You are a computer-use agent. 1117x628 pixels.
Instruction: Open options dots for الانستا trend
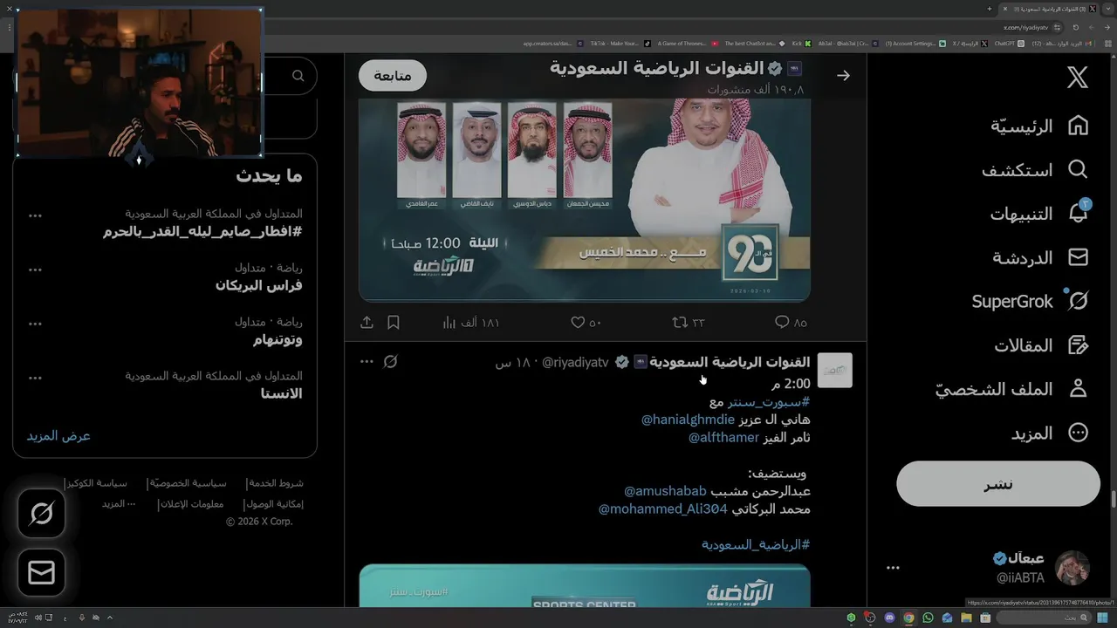(35, 377)
